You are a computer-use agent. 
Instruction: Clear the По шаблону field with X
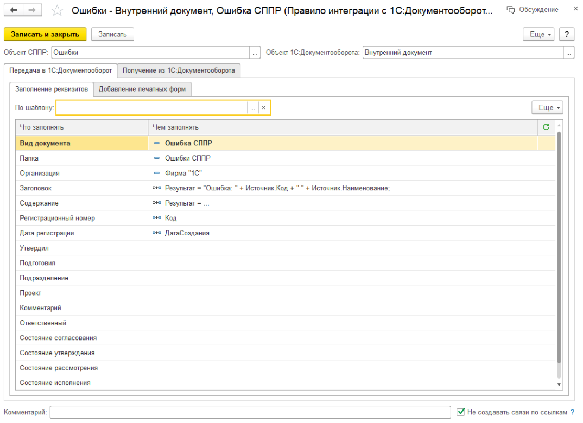point(264,108)
